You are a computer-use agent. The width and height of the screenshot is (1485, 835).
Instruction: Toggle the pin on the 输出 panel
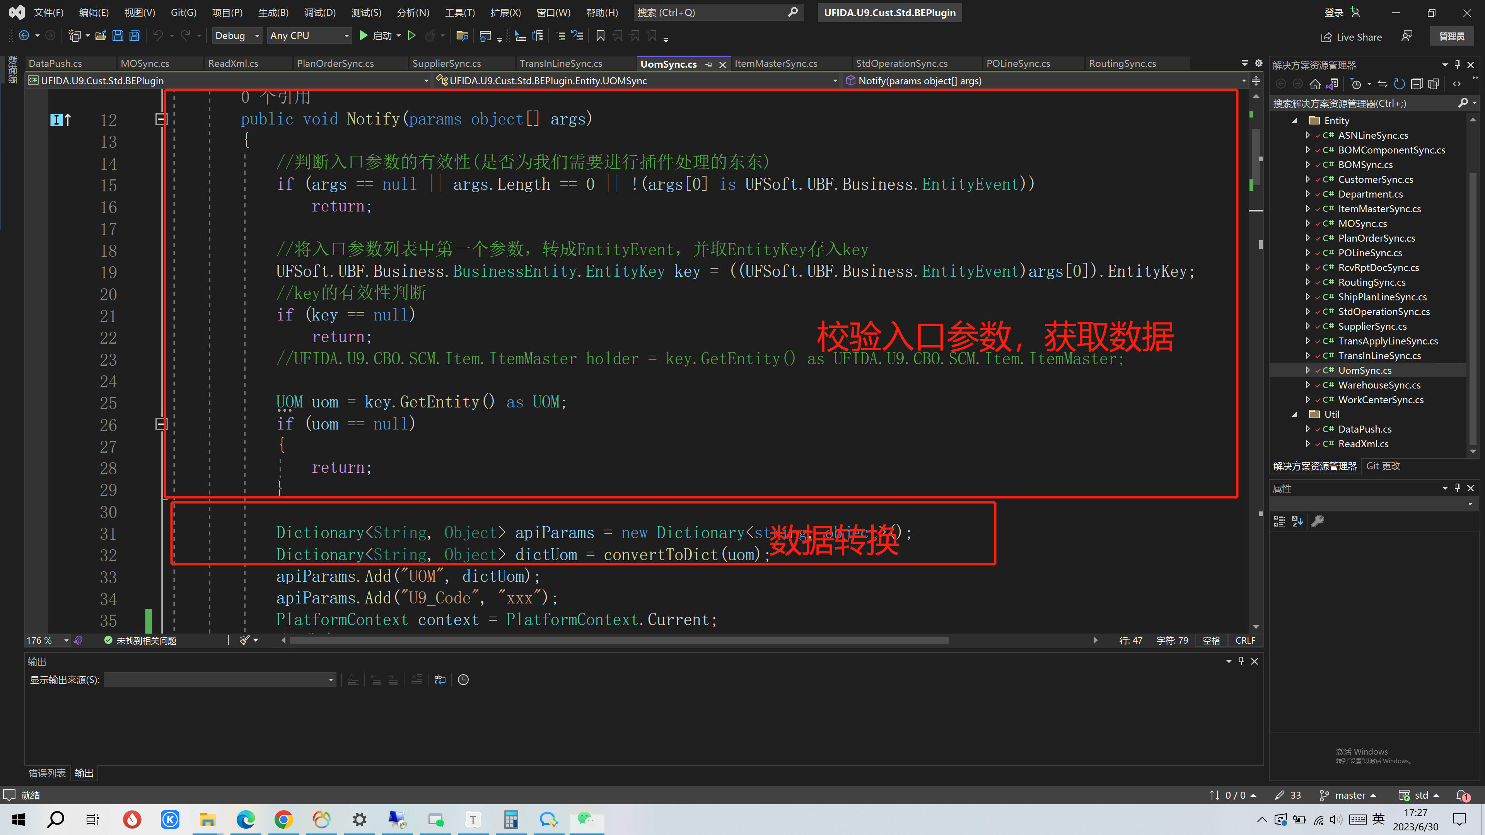(1241, 661)
